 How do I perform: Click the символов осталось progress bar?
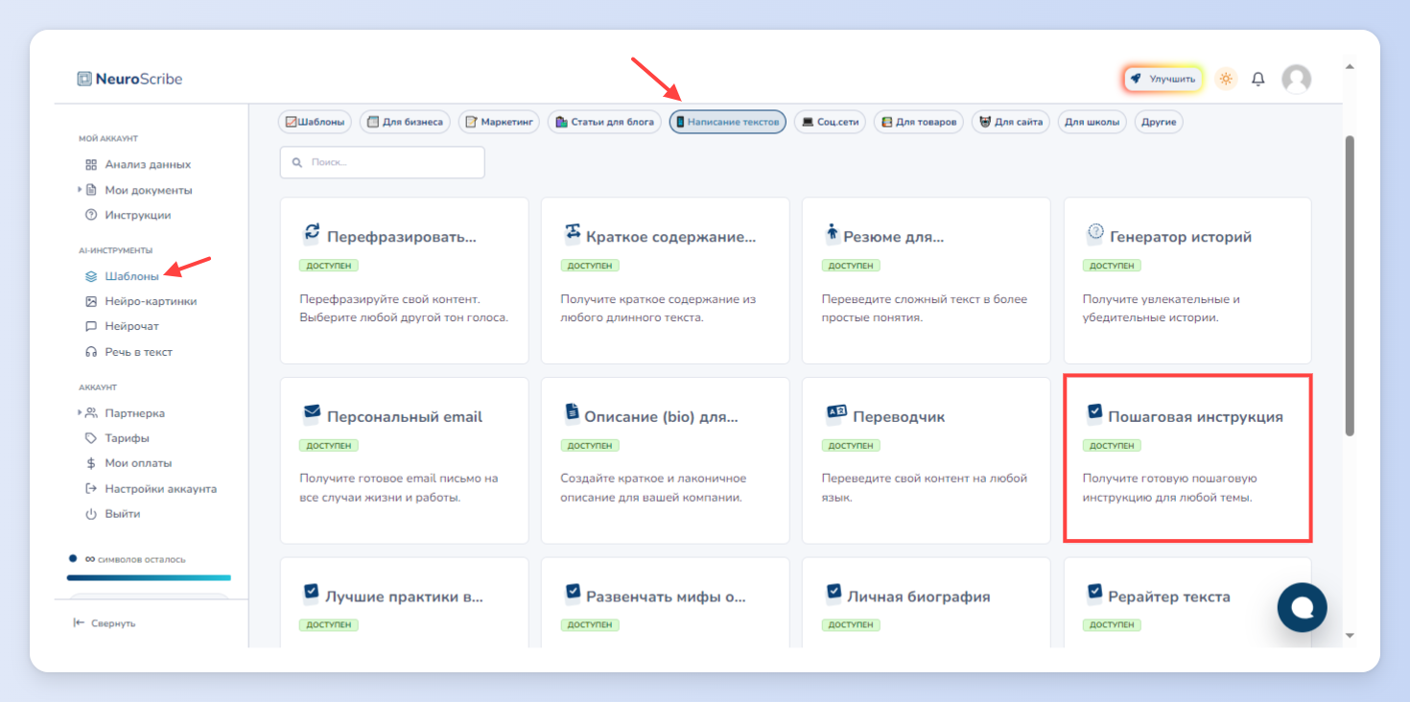coord(149,577)
